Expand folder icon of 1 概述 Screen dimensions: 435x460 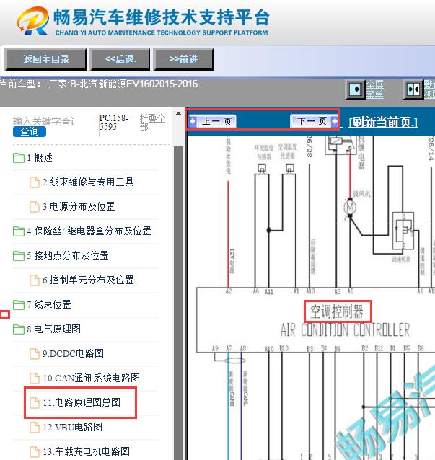coord(19,157)
